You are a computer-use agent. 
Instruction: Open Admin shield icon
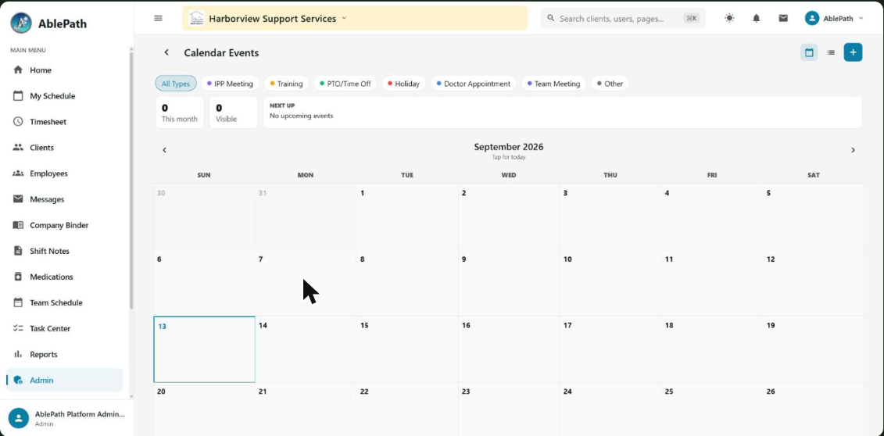(x=18, y=381)
